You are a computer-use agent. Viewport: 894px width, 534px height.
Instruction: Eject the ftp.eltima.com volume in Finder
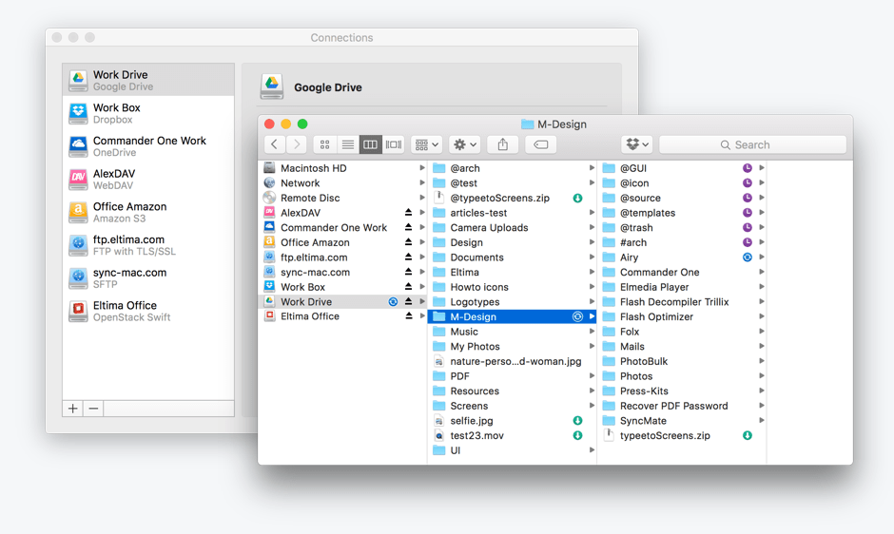[408, 257]
